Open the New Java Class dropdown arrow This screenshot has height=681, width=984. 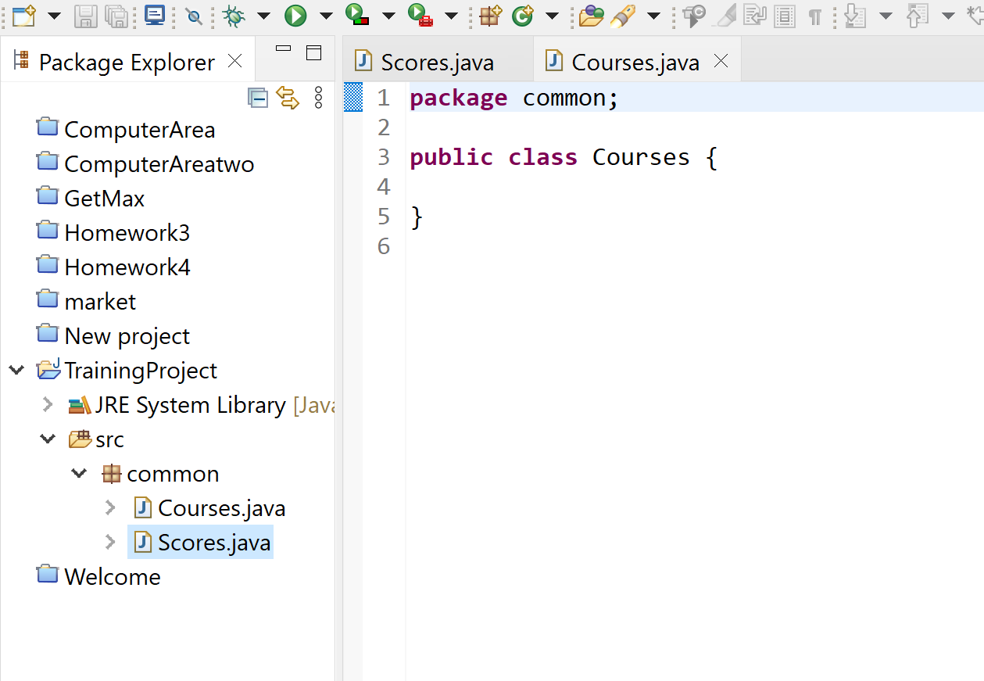pyautogui.click(x=552, y=16)
